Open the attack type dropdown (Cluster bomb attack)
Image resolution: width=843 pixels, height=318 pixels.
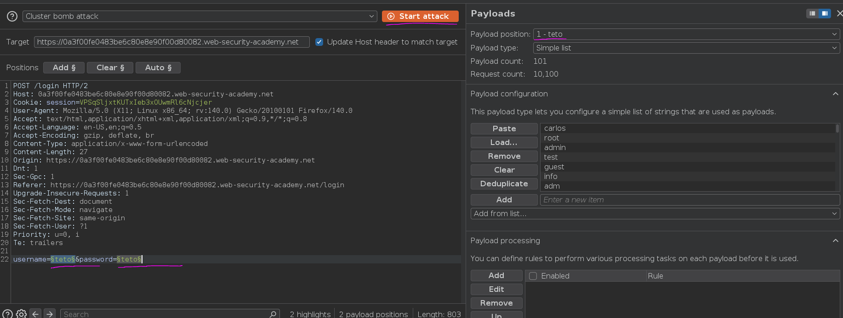(x=199, y=17)
